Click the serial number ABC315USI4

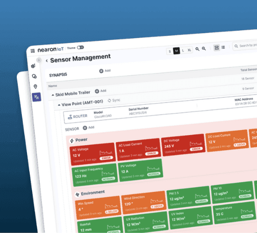coord(138,113)
